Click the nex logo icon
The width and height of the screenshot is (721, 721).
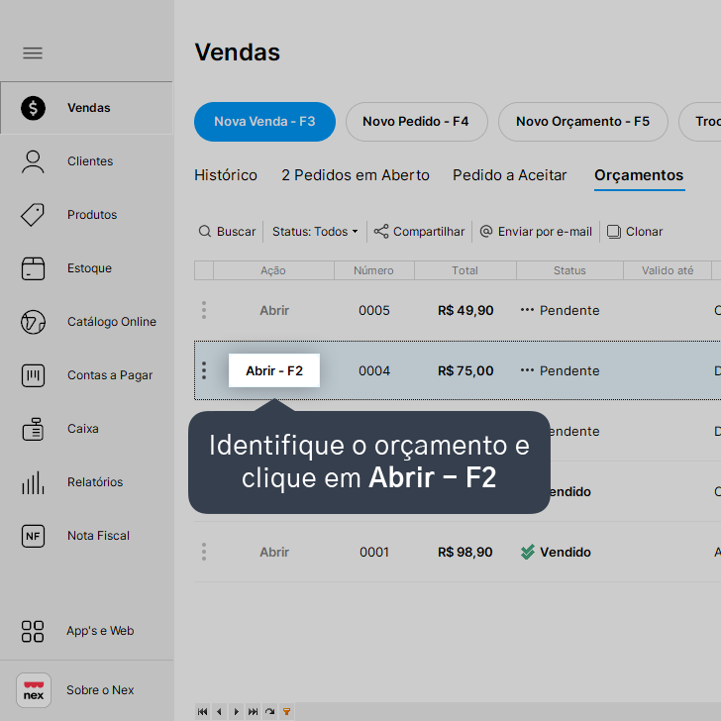click(34, 690)
